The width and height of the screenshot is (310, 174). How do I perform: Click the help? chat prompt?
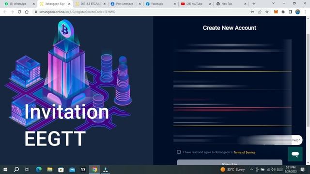tap(296, 140)
